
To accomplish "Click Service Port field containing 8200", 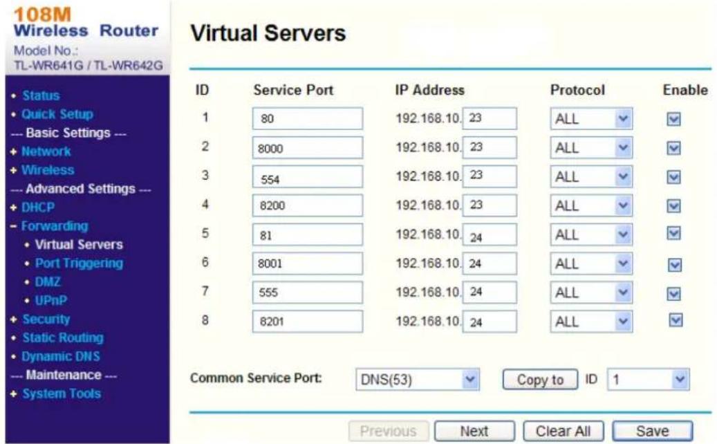I will (x=307, y=206).
